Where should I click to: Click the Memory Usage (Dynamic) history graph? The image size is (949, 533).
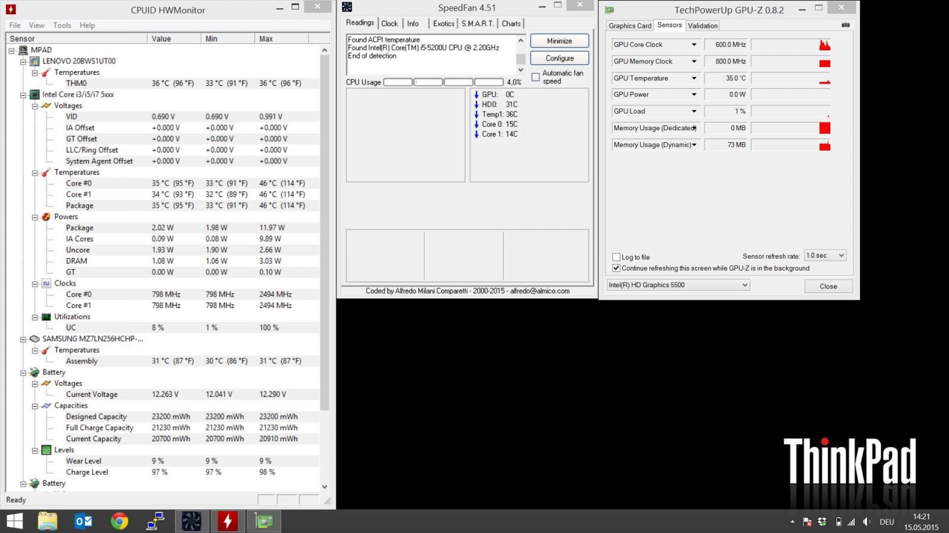[791, 145]
